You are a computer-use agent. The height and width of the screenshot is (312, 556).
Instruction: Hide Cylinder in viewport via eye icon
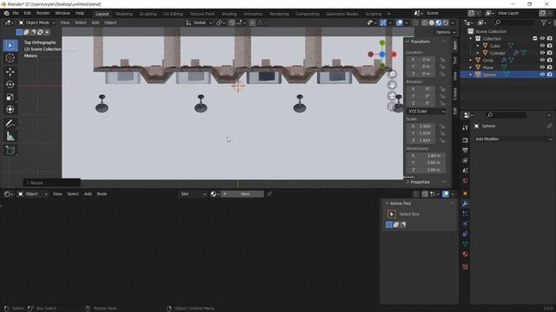(542, 53)
